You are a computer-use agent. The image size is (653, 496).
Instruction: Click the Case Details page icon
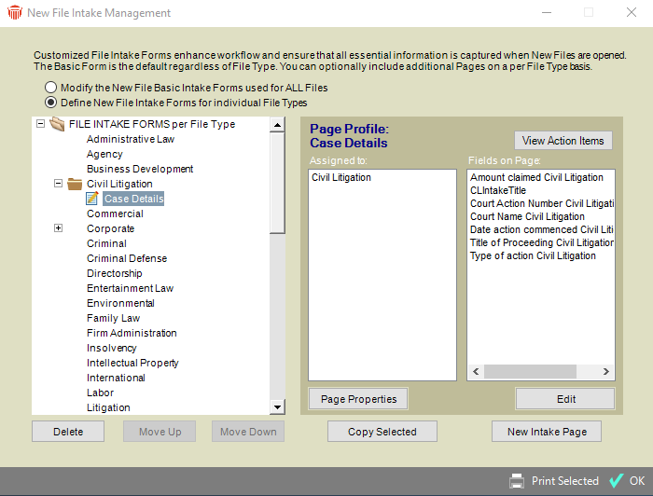(92, 199)
